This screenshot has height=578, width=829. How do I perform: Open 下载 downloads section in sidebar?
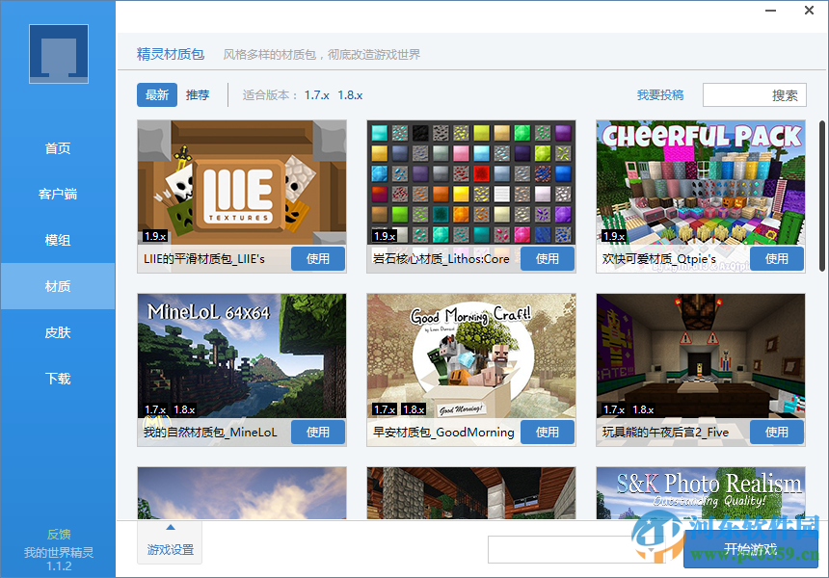tap(57, 379)
